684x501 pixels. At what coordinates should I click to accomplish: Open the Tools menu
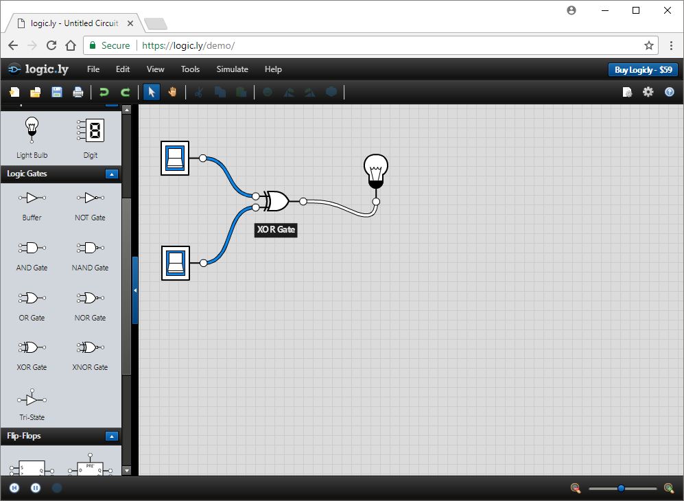tap(190, 69)
